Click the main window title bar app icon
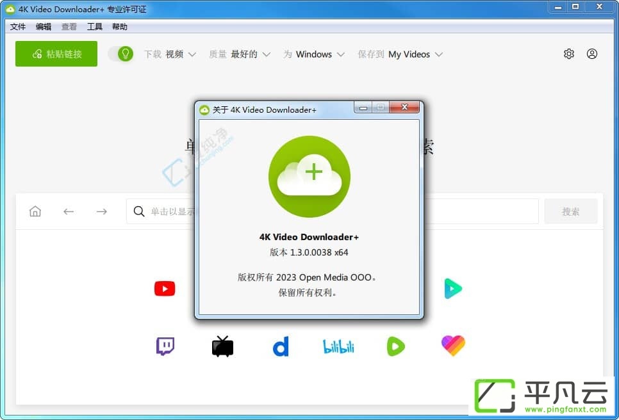The height and width of the screenshot is (420, 619). (10, 9)
